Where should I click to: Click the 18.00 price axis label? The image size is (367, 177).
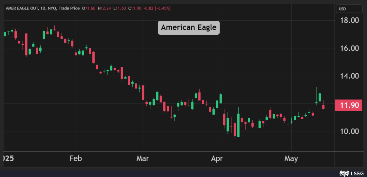(349, 20)
